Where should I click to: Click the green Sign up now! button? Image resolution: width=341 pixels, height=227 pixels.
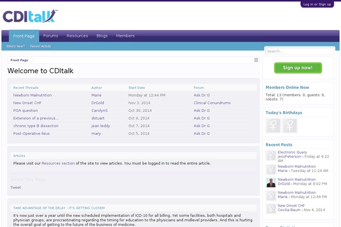298,68
